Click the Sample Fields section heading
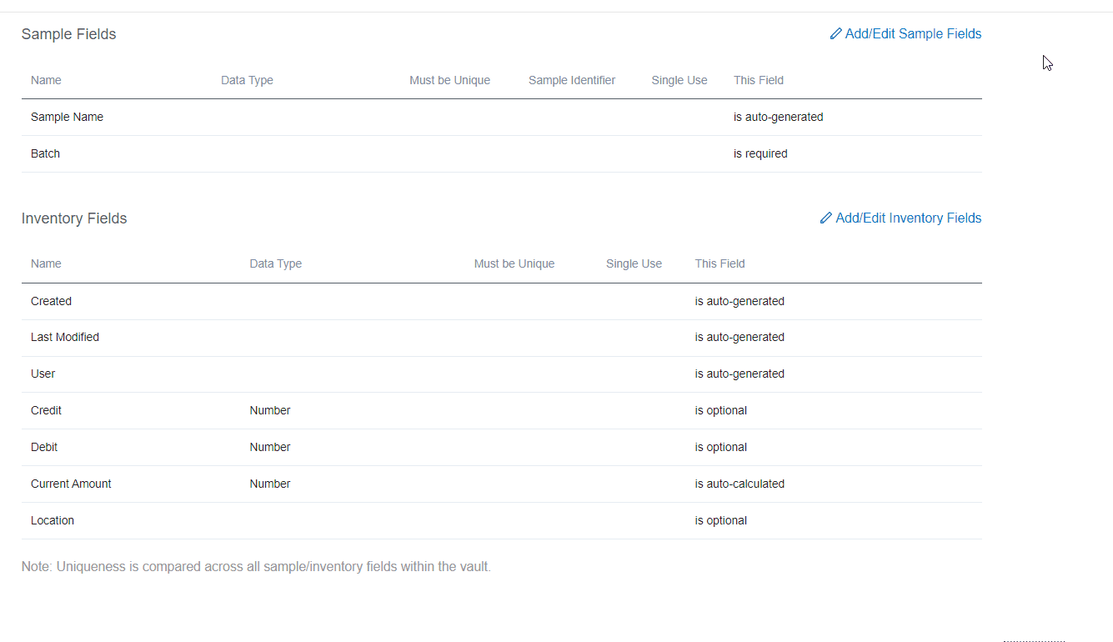 pos(68,34)
